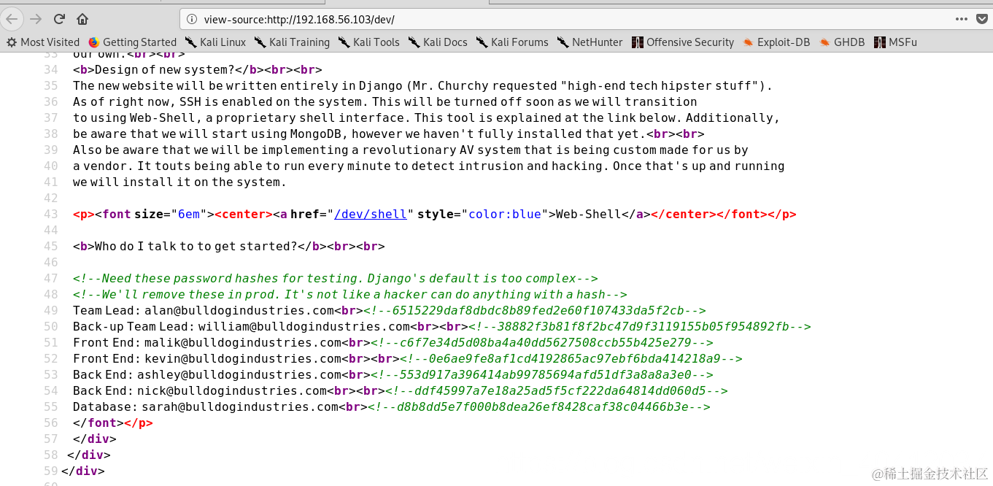Image resolution: width=993 pixels, height=486 pixels.
Task: Click "Design of new system?" heading text
Action: pyautogui.click(x=165, y=69)
